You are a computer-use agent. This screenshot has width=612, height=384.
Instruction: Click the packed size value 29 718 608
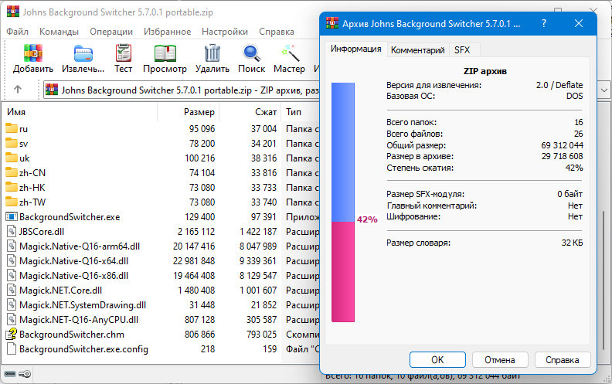[562, 156]
